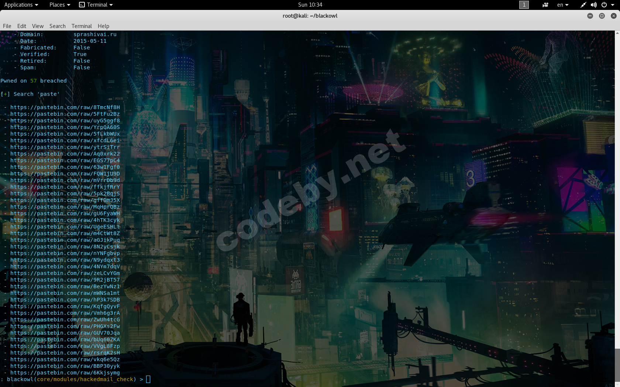Click the screen recorder camera icon

point(545,5)
